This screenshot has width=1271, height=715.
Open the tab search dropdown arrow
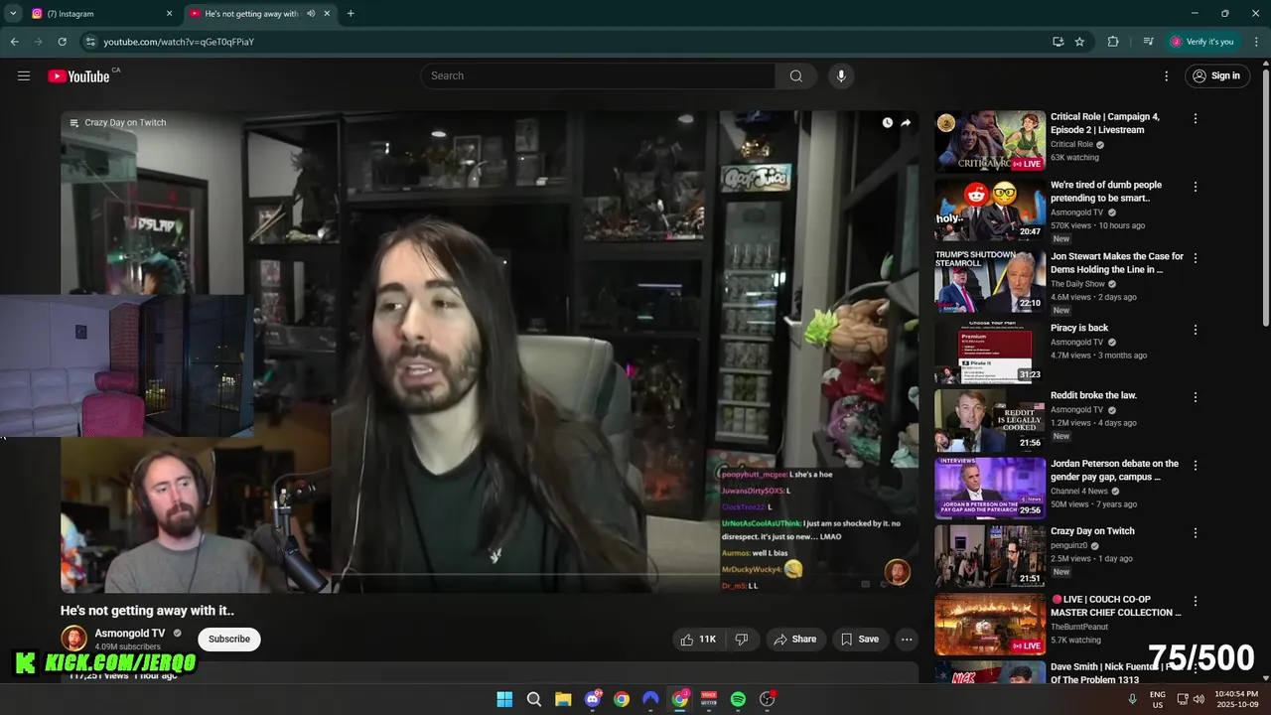coord(13,14)
